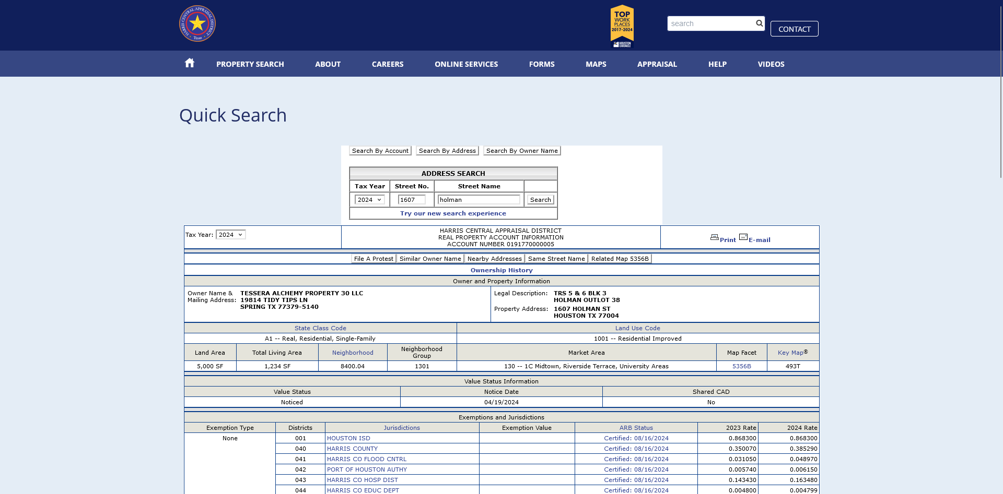Open the ABOUT menu
The width and height of the screenshot is (1003, 494).
328,64
